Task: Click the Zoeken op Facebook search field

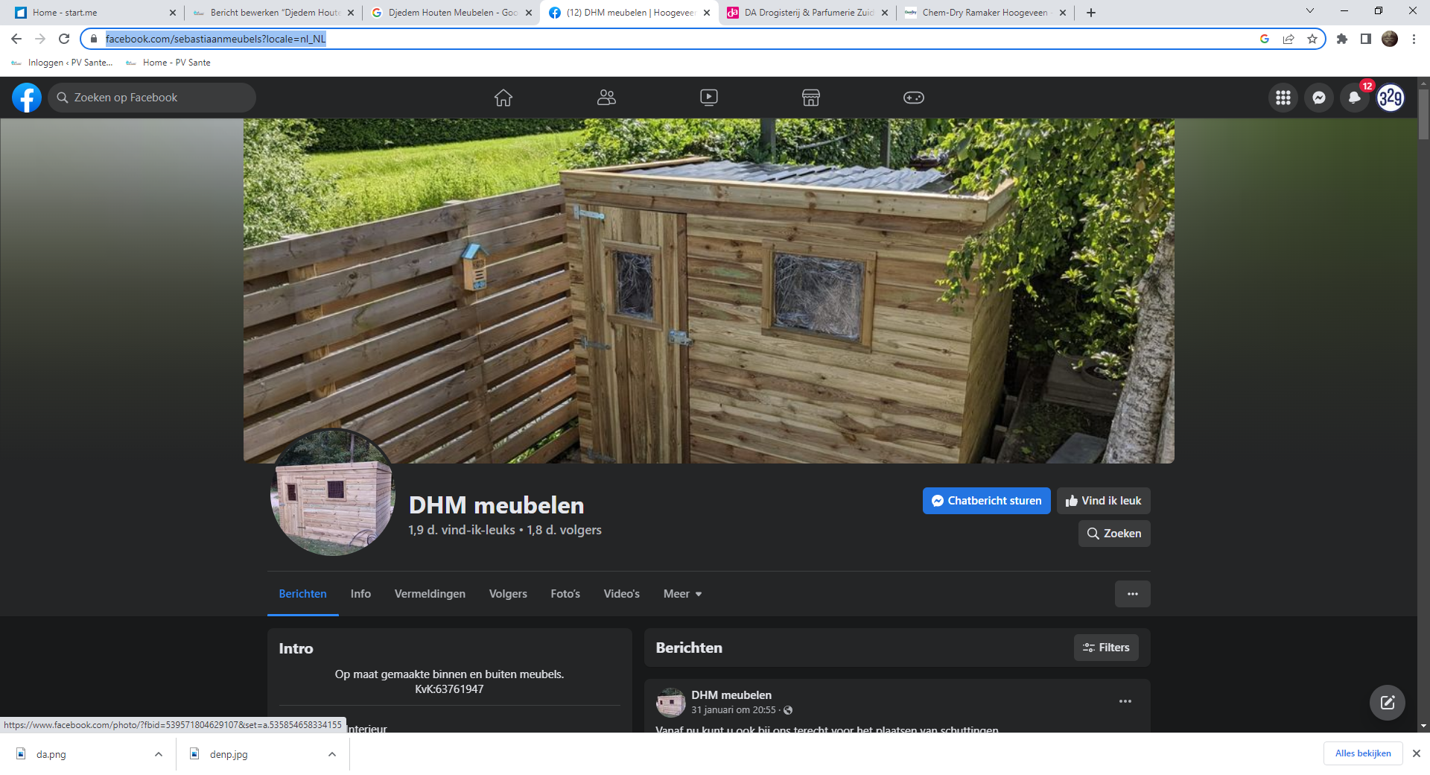Action: click(x=153, y=98)
